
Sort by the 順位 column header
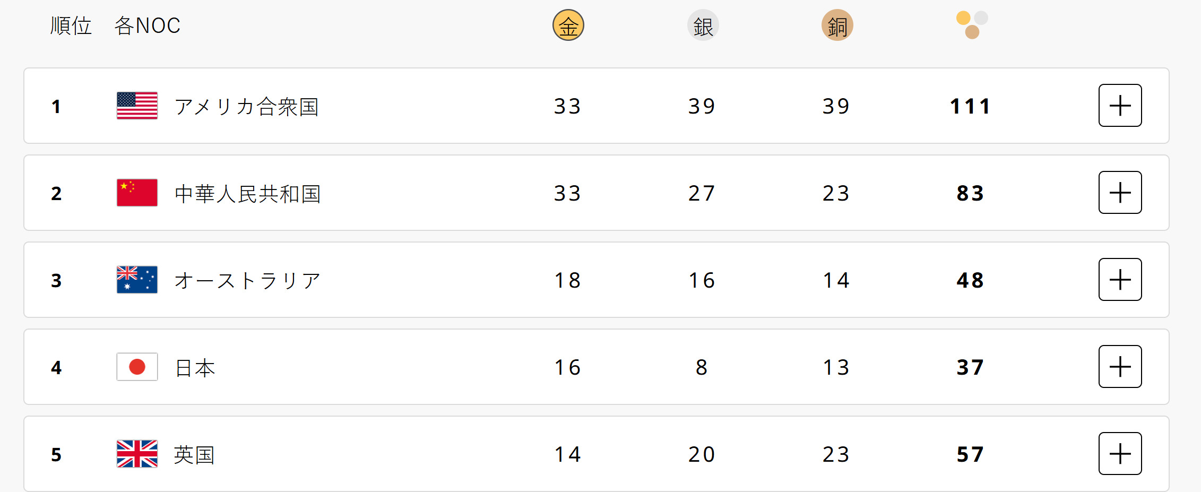(x=71, y=25)
